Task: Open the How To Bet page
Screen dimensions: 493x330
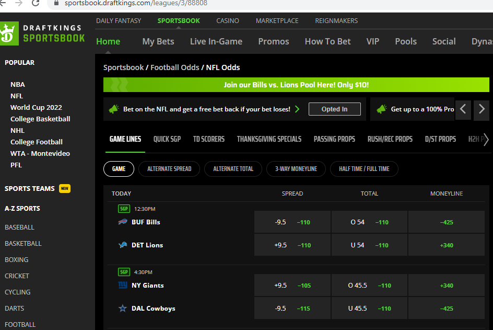Action: tap(327, 41)
